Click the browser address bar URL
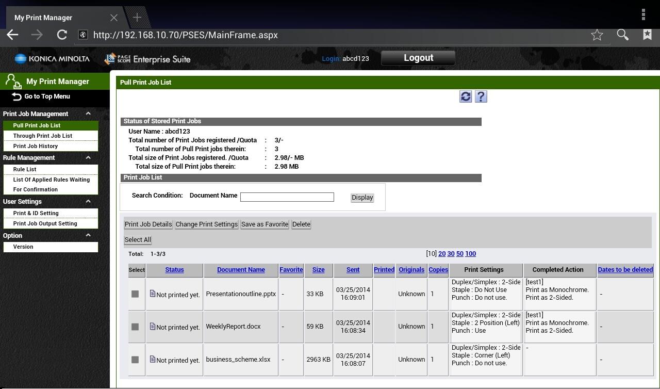This screenshot has height=389, width=660. pyautogui.click(x=186, y=35)
